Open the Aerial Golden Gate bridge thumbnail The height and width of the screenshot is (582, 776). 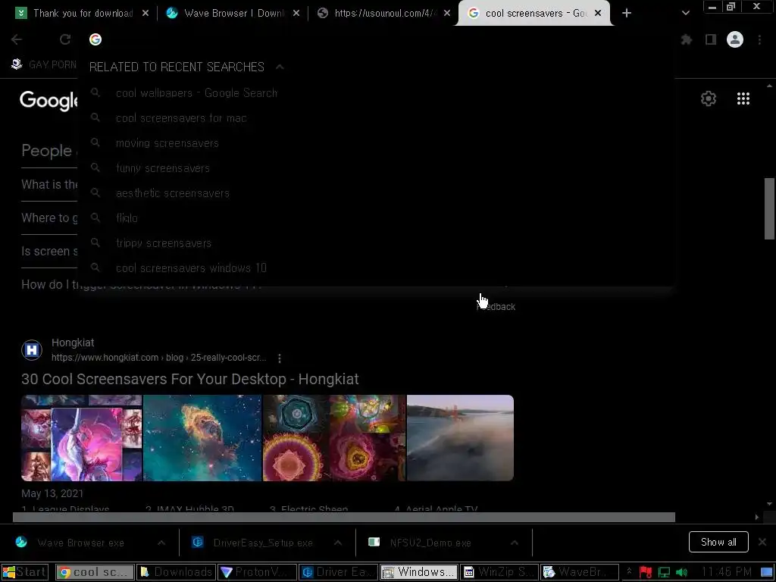coord(460,437)
